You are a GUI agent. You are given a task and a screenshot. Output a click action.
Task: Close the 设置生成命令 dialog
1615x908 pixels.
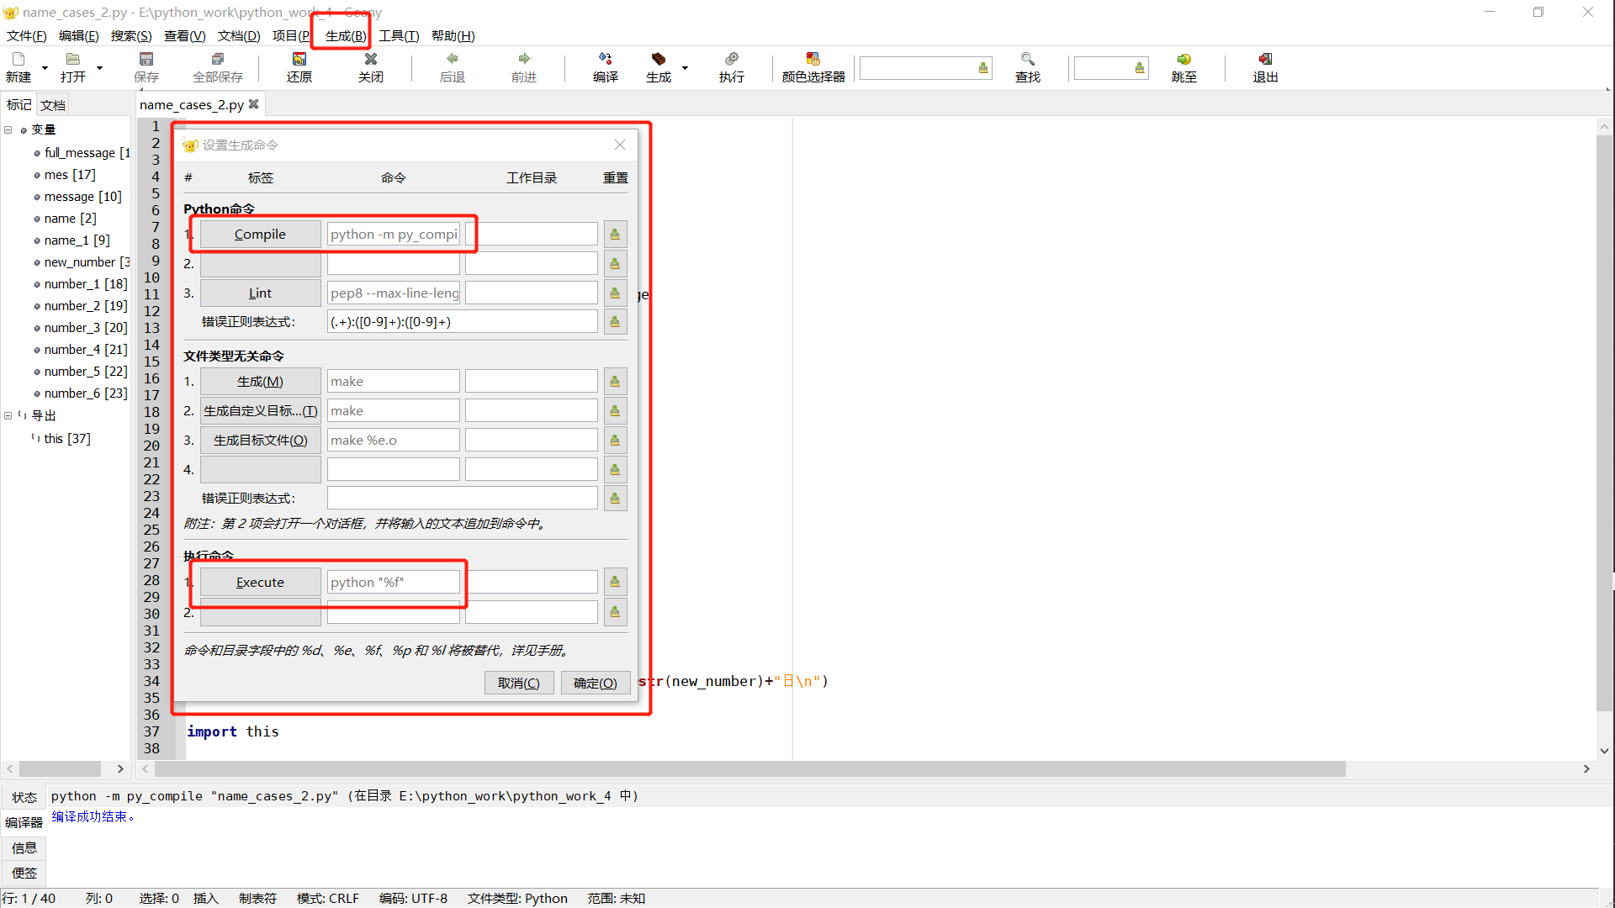620,145
